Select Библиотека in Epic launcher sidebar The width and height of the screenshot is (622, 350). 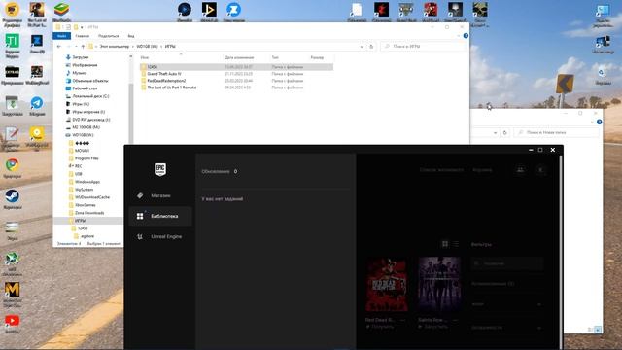pos(160,216)
